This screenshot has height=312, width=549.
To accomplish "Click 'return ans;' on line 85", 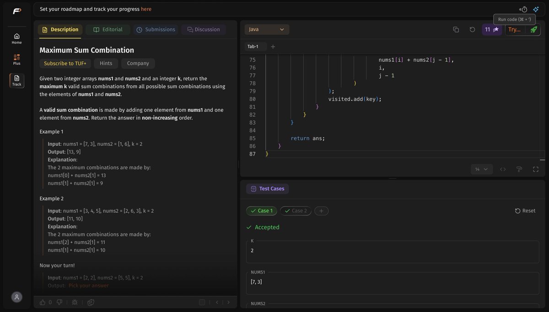I will [x=308, y=138].
